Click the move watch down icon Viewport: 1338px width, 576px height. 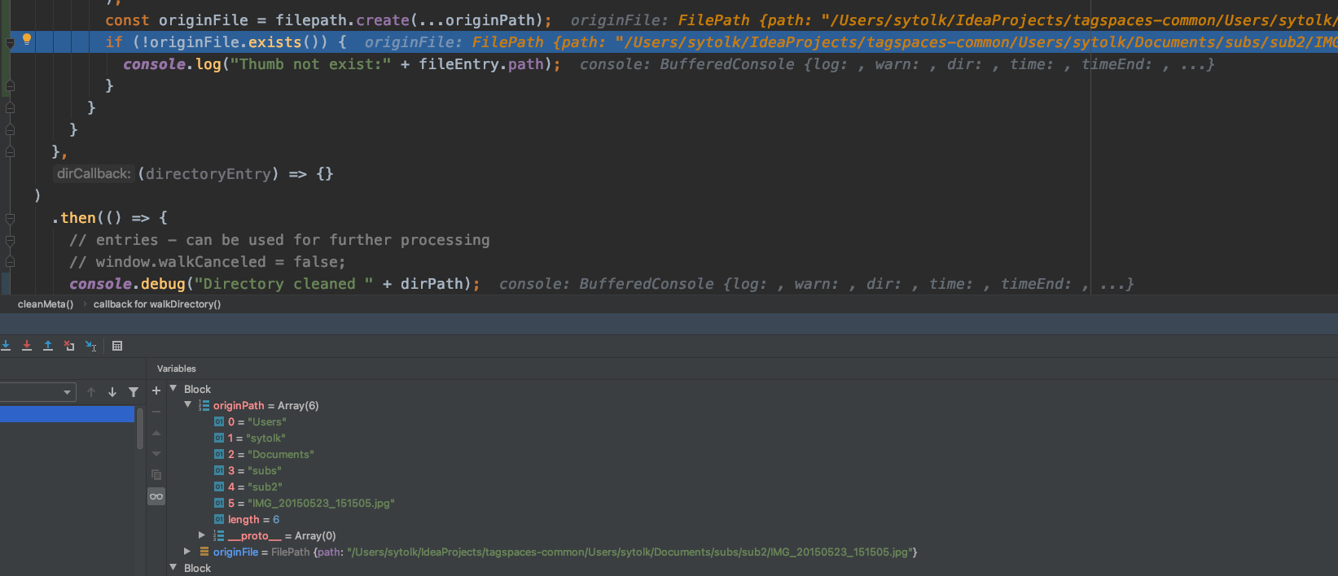point(156,454)
